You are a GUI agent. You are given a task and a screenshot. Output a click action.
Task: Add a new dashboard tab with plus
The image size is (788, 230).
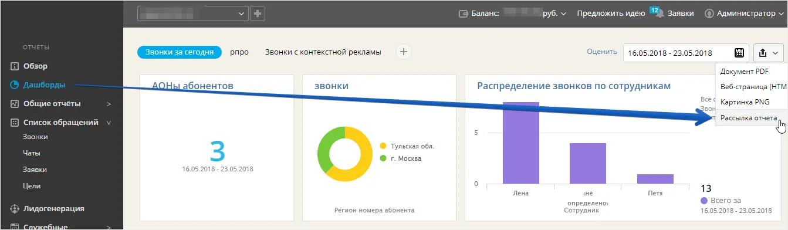(x=403, y=52)
